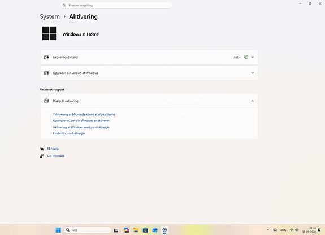325x235 pixels.
Task: Open Wi-Fi and volume quick settings
Action: click(294, 230)
